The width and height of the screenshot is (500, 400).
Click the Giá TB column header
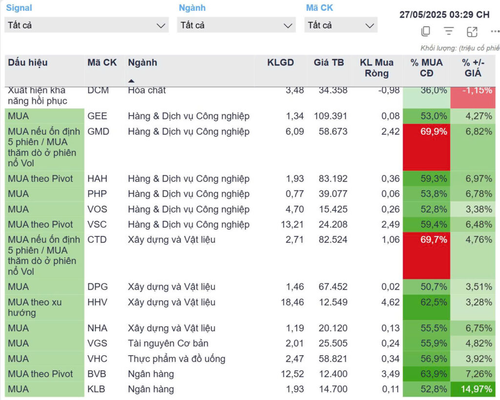coord(329,62)
